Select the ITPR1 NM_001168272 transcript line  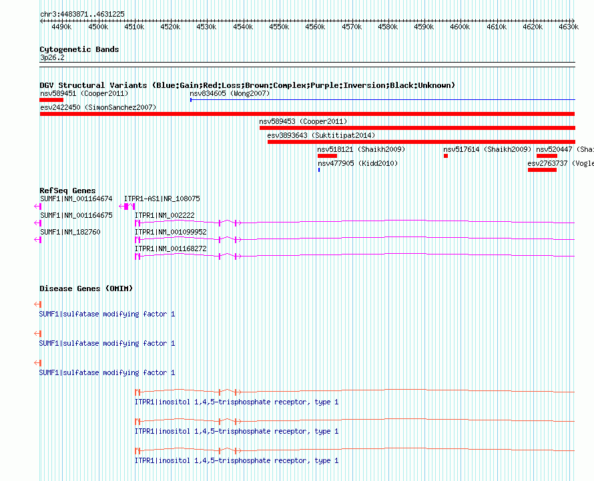tap(355, 256)
